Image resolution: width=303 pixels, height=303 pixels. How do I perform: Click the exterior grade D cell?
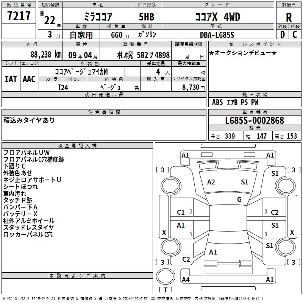[282, 34]
